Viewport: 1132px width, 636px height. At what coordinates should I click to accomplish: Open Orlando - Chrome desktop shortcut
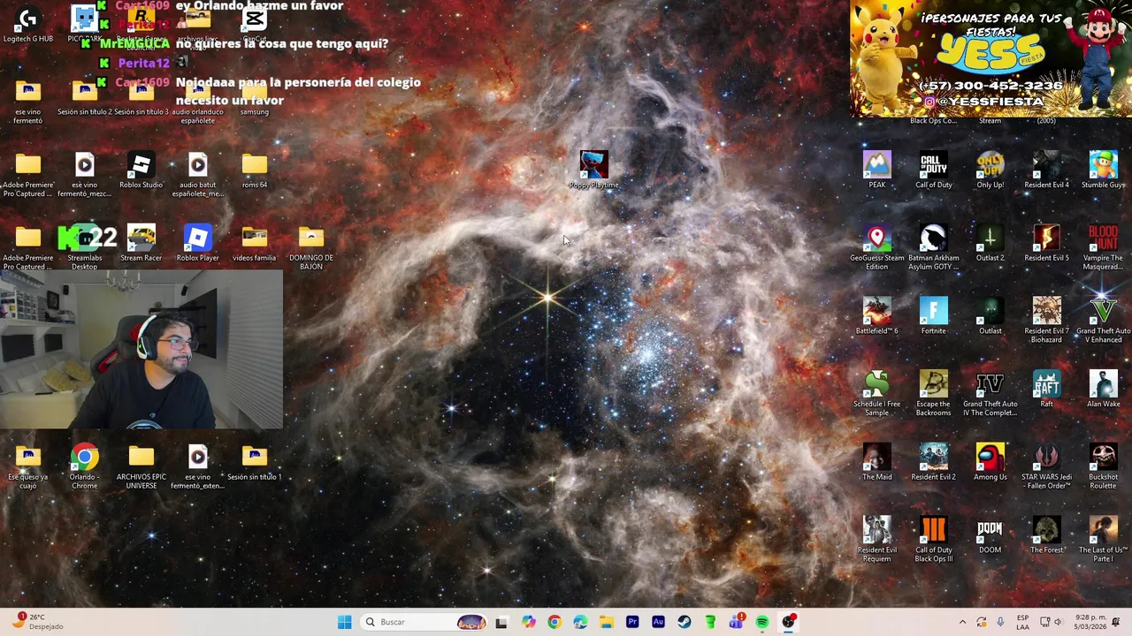coord(84,467)
